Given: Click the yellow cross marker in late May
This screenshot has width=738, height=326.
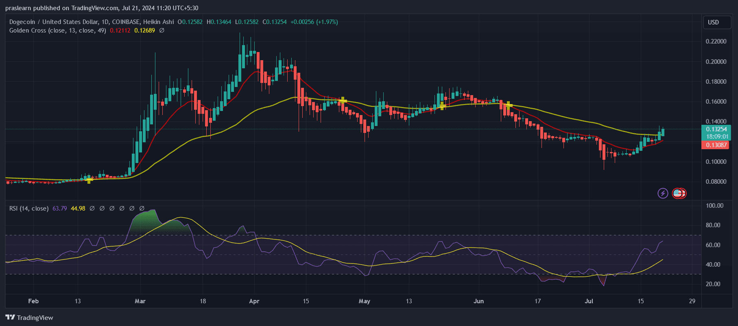Looking at the screenshot, I should [x=442, y=106].
